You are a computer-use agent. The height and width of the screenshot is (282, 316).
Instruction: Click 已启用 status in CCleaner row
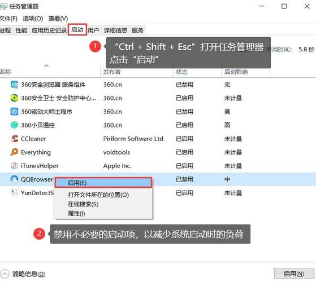coord(185,139)
